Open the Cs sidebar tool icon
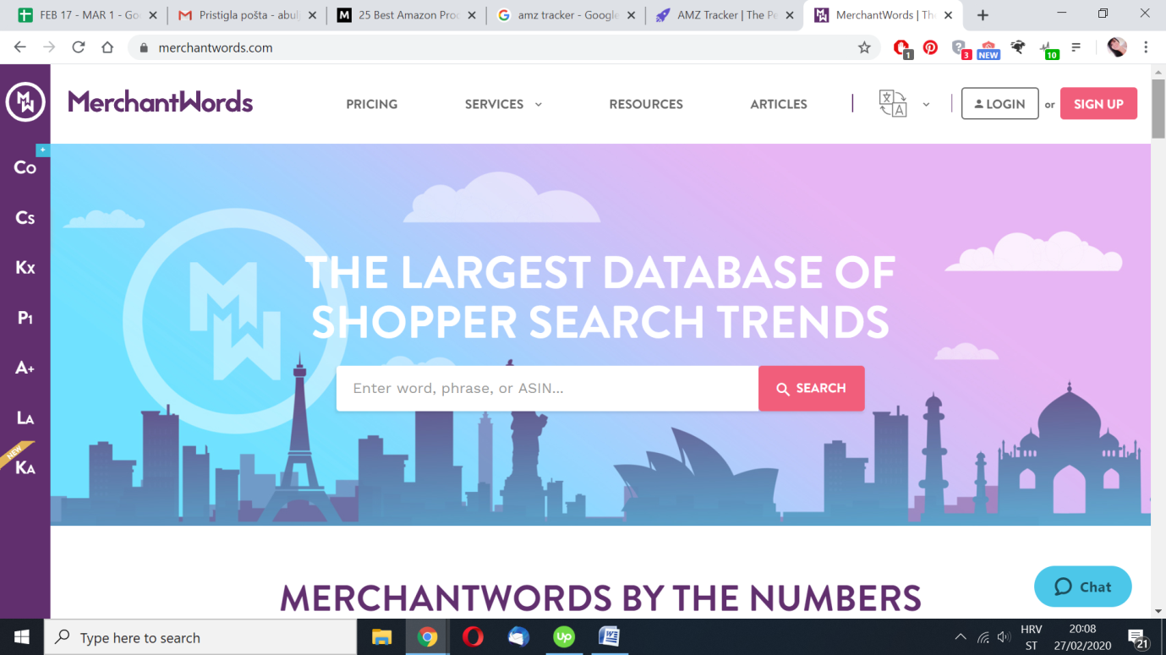Screen dimensions: 1166x655 (25, 218)
